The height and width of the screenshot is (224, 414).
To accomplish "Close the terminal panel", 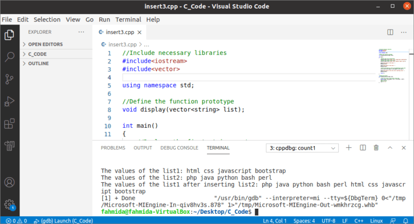I will point(404,148).
